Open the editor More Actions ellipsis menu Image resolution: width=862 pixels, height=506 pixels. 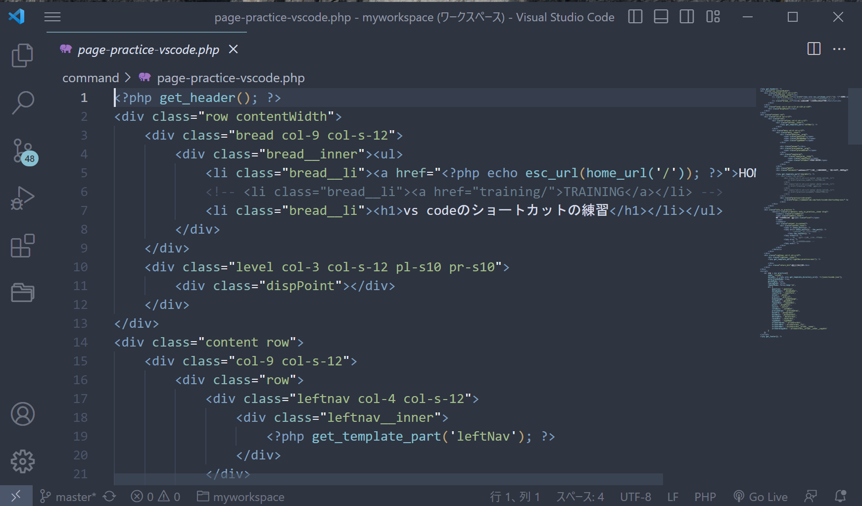[x=839, y=49]
